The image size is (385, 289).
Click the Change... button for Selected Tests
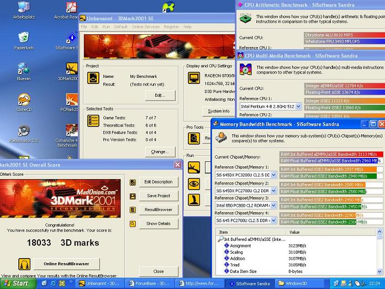click(160, 152)
